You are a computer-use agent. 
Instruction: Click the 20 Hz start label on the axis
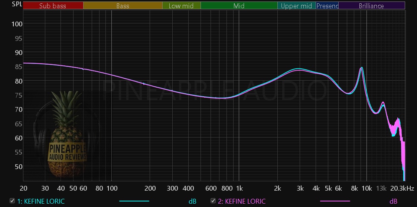[x=23, y=189]
